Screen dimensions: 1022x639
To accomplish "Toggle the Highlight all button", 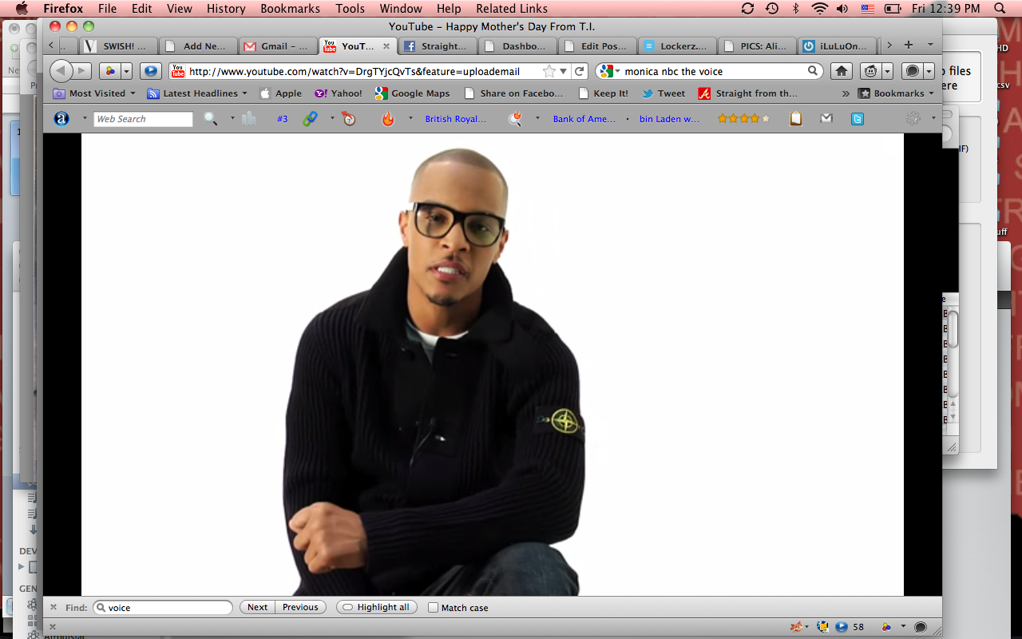I will 376,608.
